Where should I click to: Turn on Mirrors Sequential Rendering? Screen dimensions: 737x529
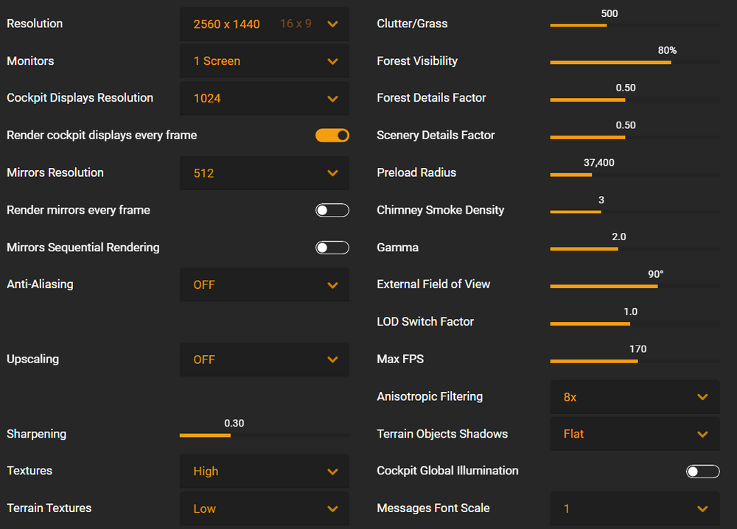coord(332,248)
